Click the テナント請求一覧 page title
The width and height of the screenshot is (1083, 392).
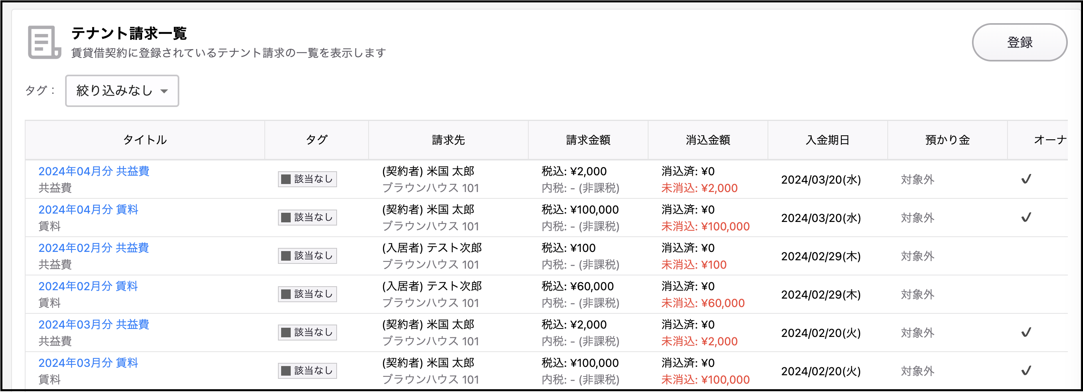[129, 33]
